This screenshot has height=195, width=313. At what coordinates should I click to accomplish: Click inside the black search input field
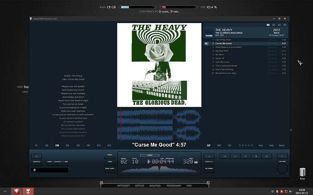pos(50,170)
